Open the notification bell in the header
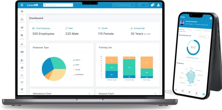 click(x=152, y=5)
